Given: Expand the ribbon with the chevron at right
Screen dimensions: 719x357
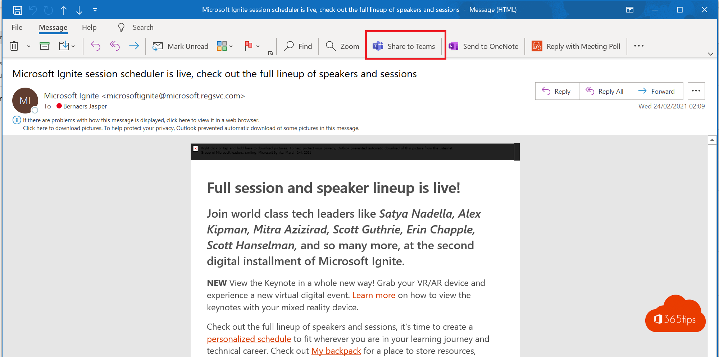Looking at the screenshot, I should tap(710, 54).
